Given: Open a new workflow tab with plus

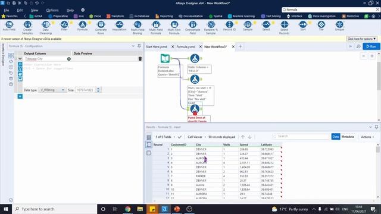Looking at the screenshot, I should click(241, 46).
